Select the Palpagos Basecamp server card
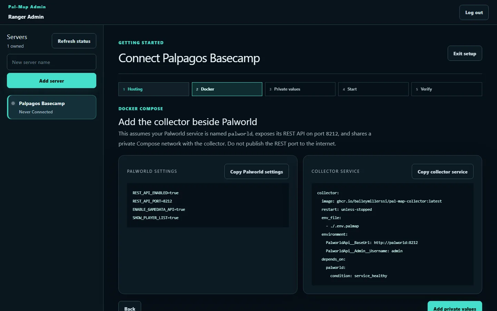 [52, 107]
